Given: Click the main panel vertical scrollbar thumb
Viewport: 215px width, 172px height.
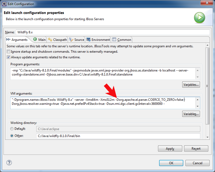Looking at the screenshot, I should (207, 86).
